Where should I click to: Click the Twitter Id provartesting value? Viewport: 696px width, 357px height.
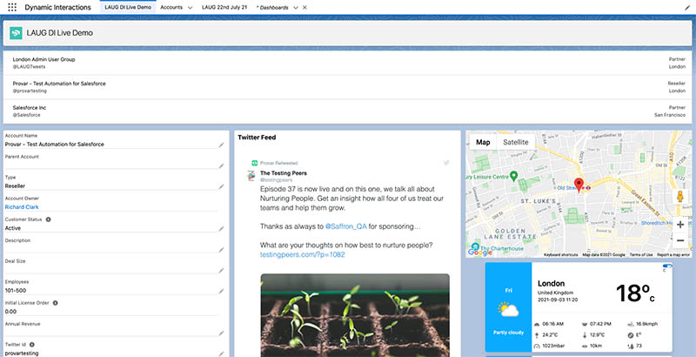click(x=22, y=354)
